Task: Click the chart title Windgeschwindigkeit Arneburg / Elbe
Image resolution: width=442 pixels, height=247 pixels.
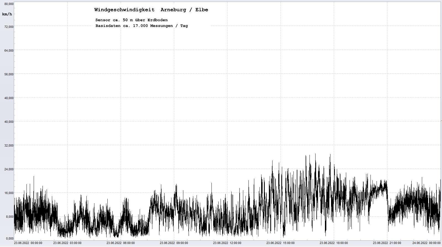Action: (151, 10)
